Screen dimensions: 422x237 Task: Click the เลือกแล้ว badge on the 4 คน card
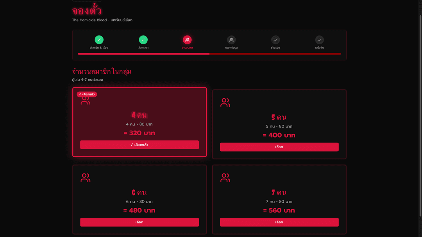[87, 94]
